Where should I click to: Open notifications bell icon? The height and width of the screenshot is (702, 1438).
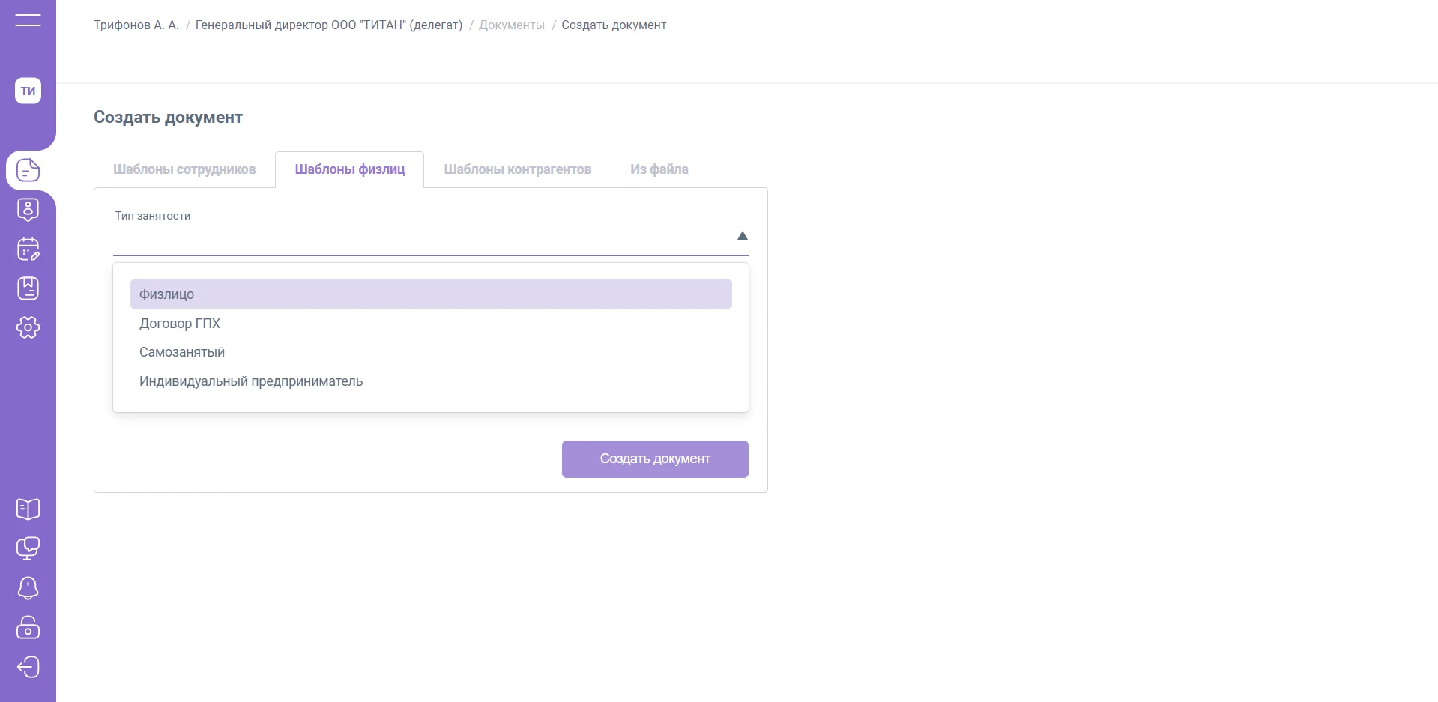pos(28,588)
